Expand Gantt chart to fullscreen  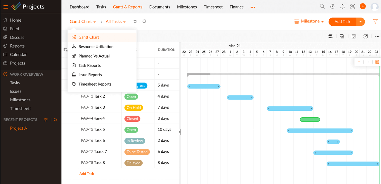[366, 37]
